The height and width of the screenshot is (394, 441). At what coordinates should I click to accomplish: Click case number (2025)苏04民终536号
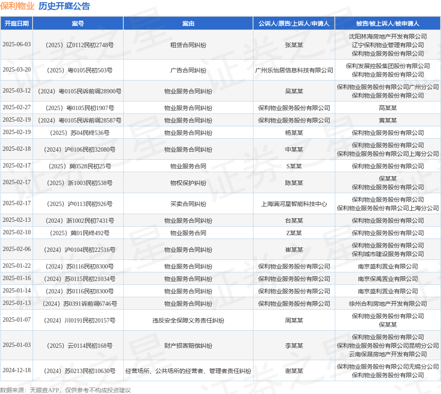click(x=80, y=133)
